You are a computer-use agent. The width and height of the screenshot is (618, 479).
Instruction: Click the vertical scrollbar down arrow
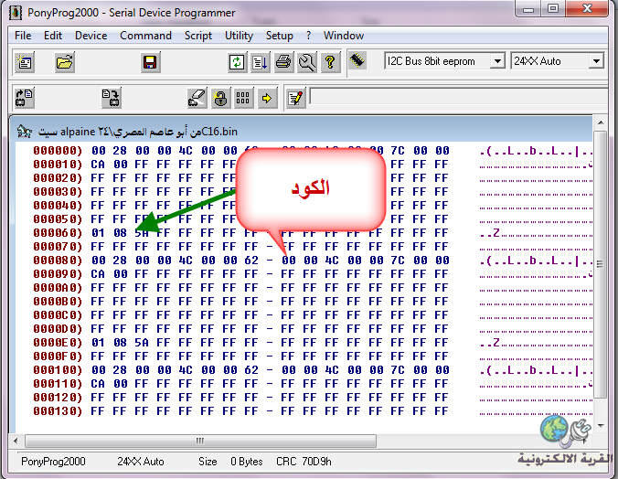tap(601, 425)
